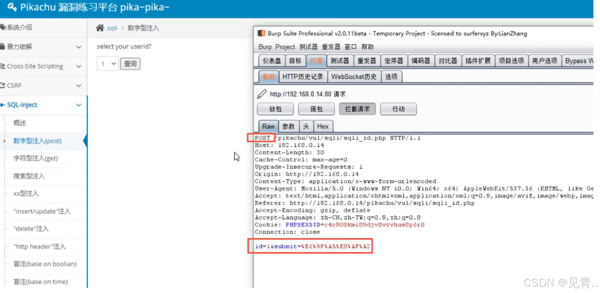Select 盲注(base on boolian) item
This screenshot has height=293, width=600.
pyautogui.click(x=45, y=264)
